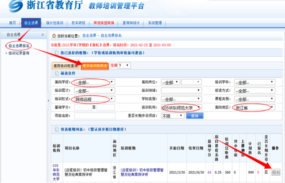Collapse the 自主选课 sidebar panel chevron
The image size is (285, 183).
[x=43, y=35]
